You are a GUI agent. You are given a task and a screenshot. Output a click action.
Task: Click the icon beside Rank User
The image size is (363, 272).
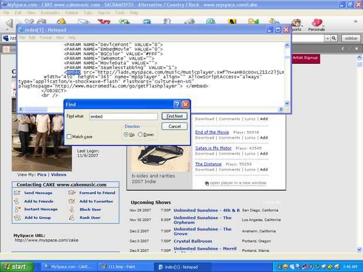click(72, 218)
